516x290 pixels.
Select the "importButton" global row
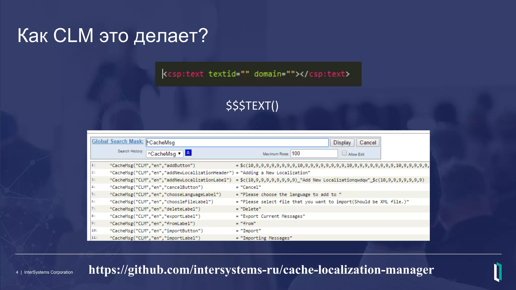[260, 231]
